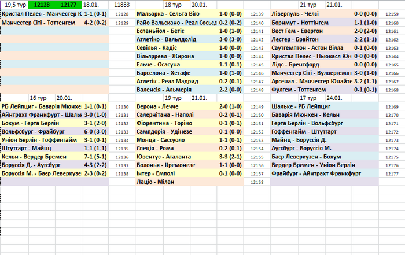Select the ID cell 12129
The width and height of the screenshot is (405, 255).
(x=122, y=23)
